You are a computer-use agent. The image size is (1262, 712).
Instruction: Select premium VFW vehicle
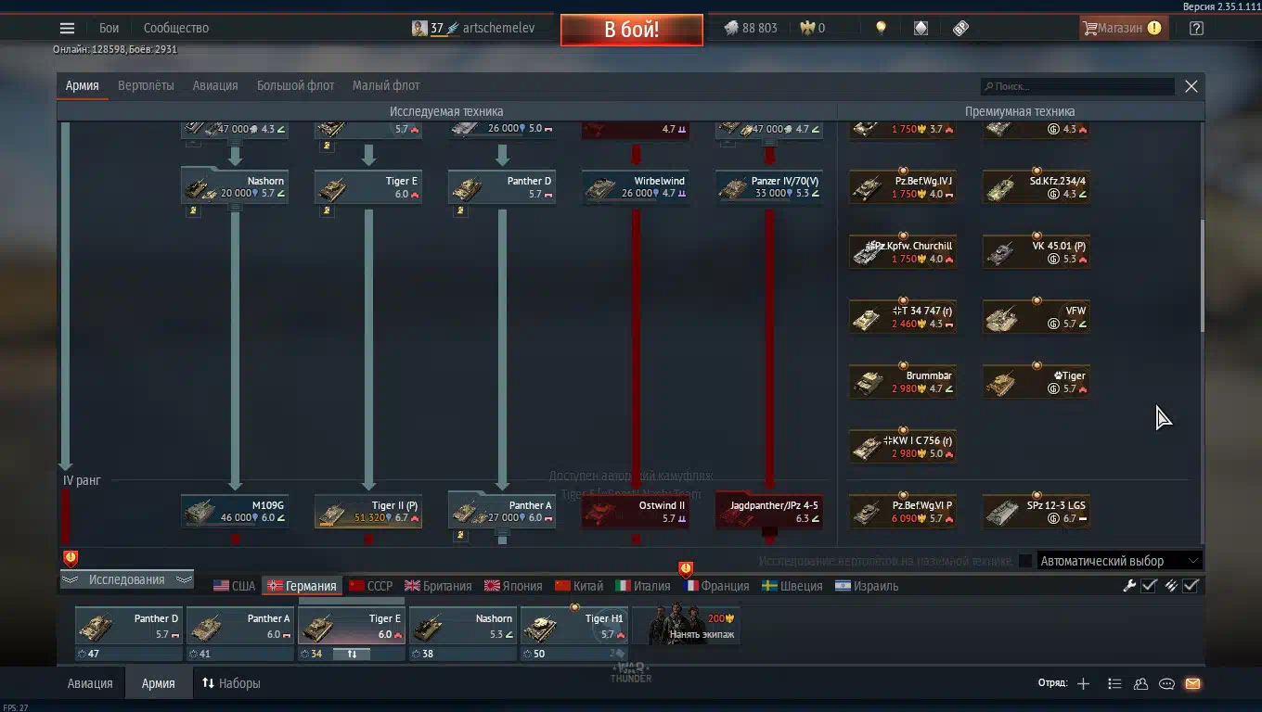[x=1037, y=317]
